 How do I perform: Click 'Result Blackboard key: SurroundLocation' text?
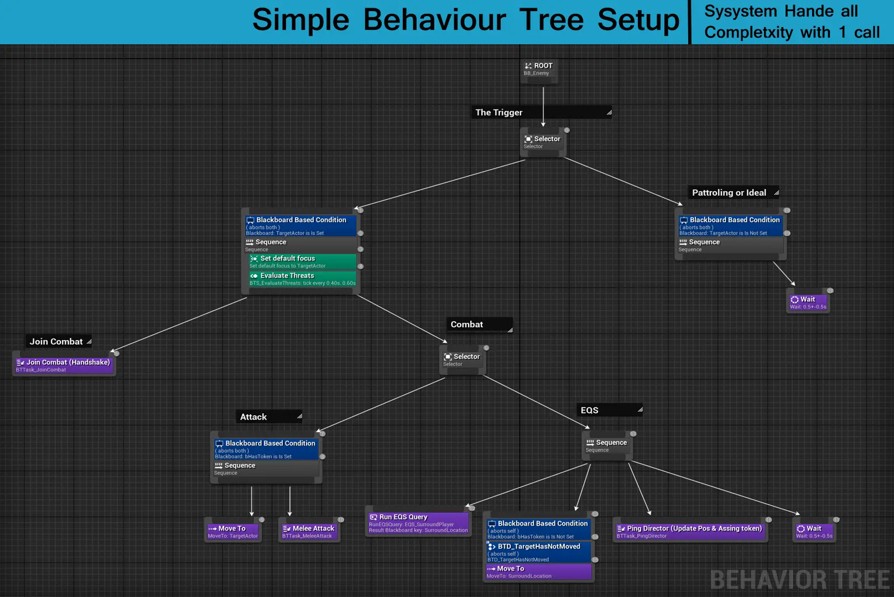tap(418, 531)
